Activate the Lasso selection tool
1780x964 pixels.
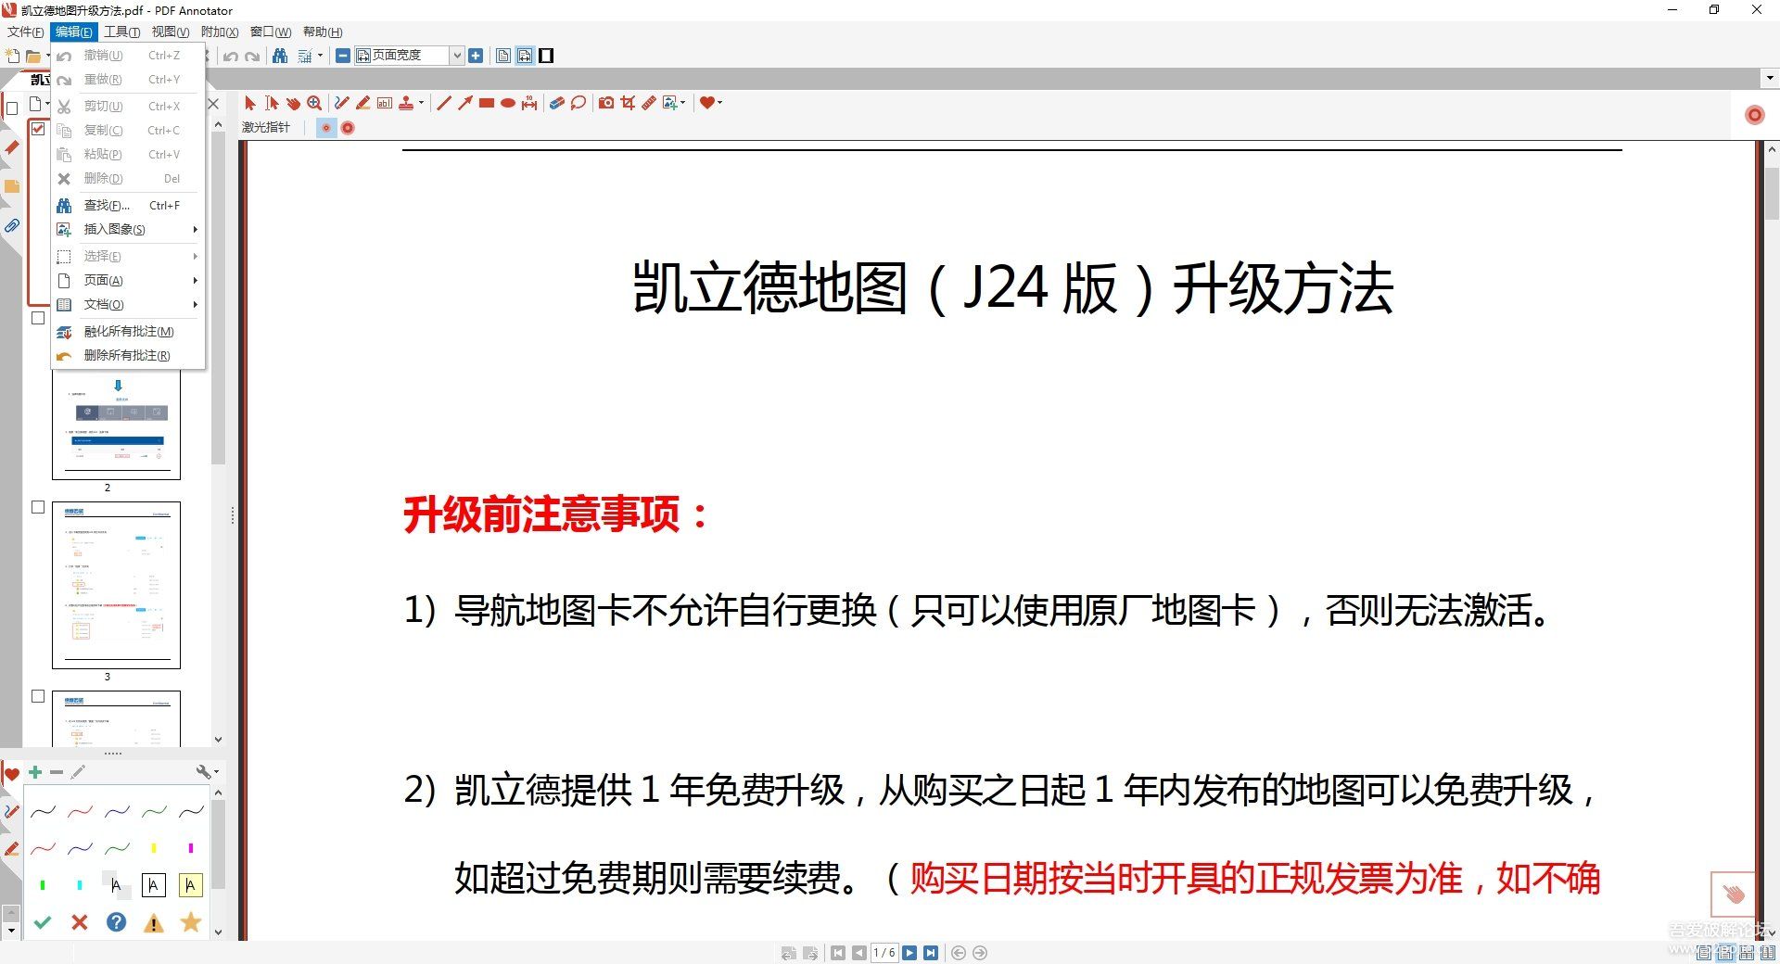coord(578,103)
